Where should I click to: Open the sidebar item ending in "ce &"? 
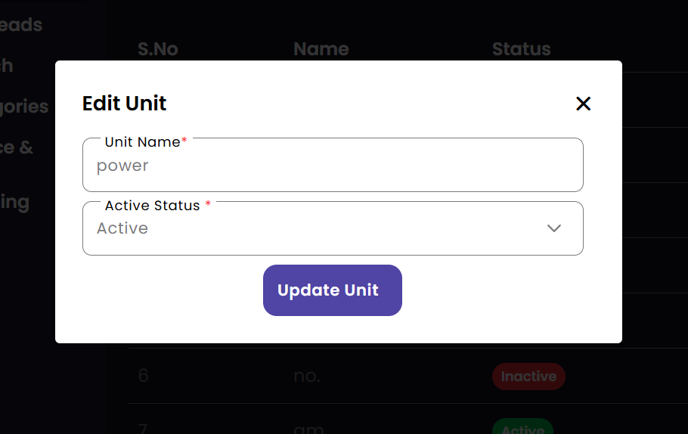click(x=17, y=147)
